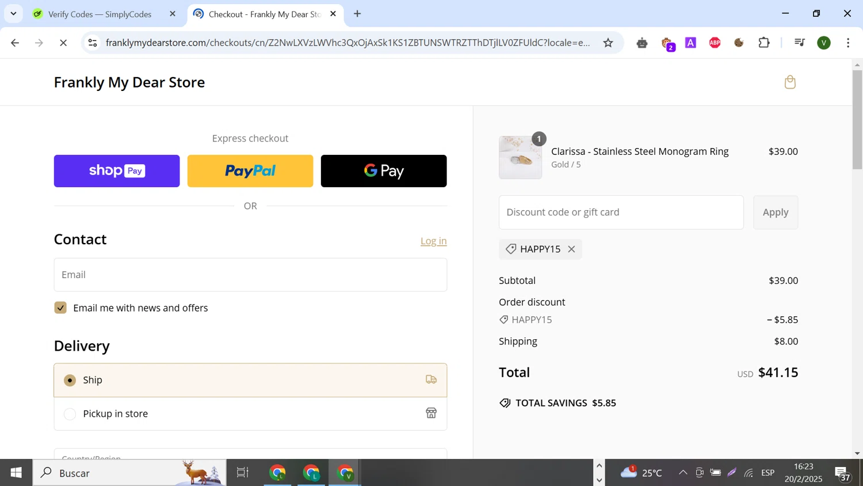
Task: Go forward in browser history
Action: (x=39, y=43)
